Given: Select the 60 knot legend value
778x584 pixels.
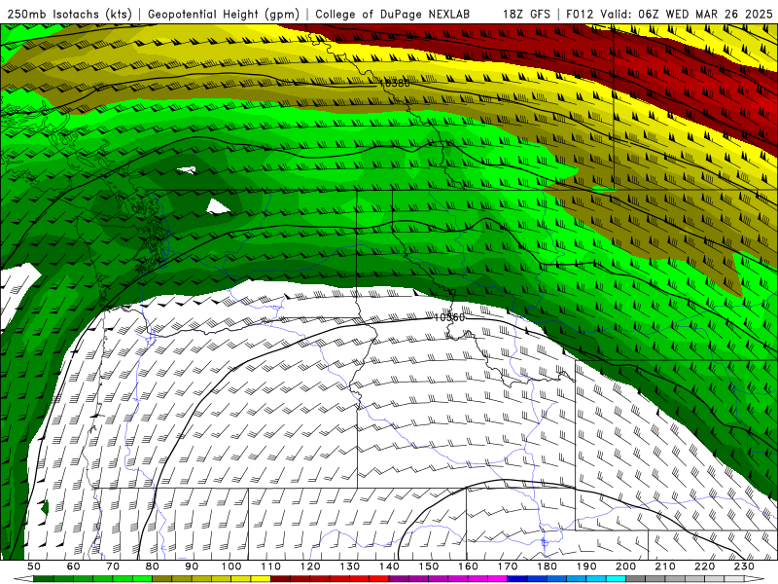Looking at the screenshot, I should pyautogui.click(x=73, y=566).
